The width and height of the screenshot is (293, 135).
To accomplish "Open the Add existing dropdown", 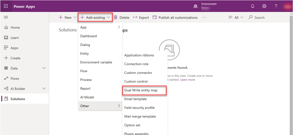I will pyautogui.click(x=96, y=17).
